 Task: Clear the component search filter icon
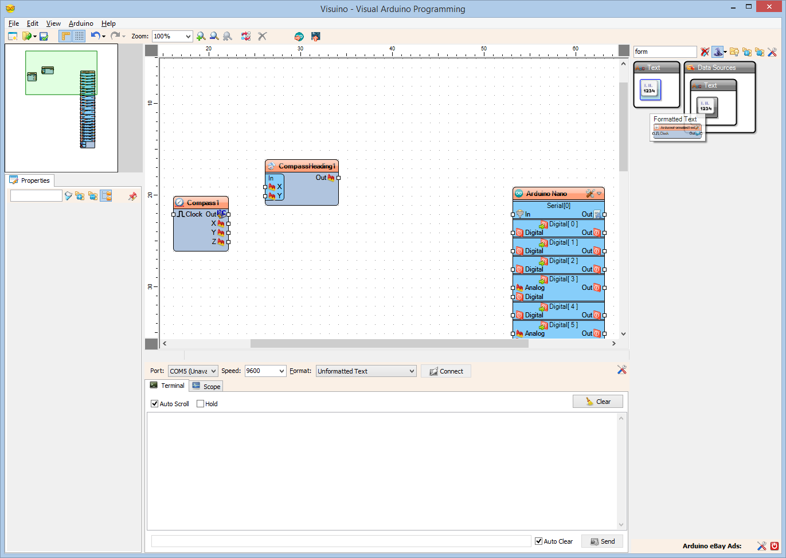point(705,52)
